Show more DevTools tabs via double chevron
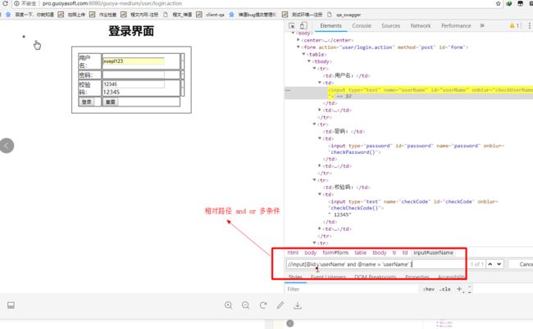533x329 pixels. click(x=482, y=25)
